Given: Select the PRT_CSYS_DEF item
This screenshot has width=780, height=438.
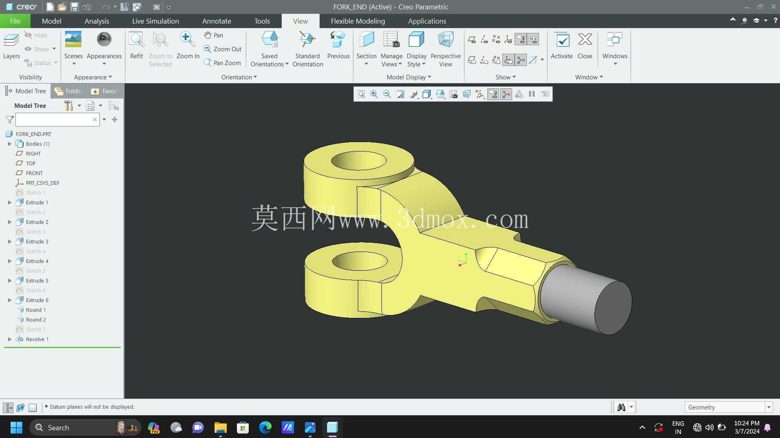Looking at the screenshot, I should click(x=43, y=183).
